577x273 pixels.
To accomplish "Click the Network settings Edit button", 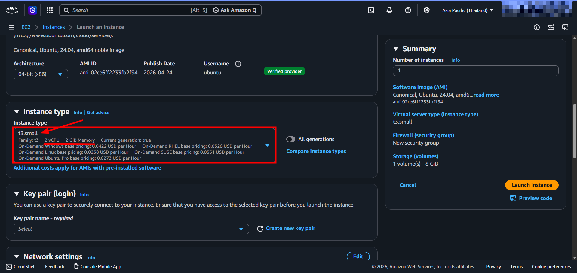I will click(x=358, y=256).
